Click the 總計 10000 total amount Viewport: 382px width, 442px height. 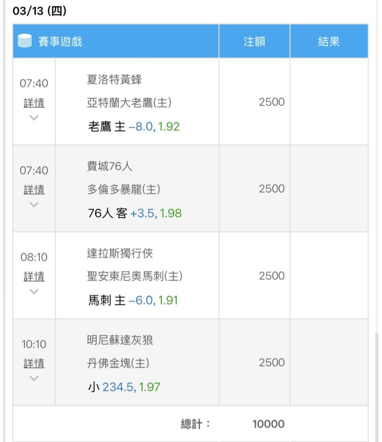tap(268, 424)
